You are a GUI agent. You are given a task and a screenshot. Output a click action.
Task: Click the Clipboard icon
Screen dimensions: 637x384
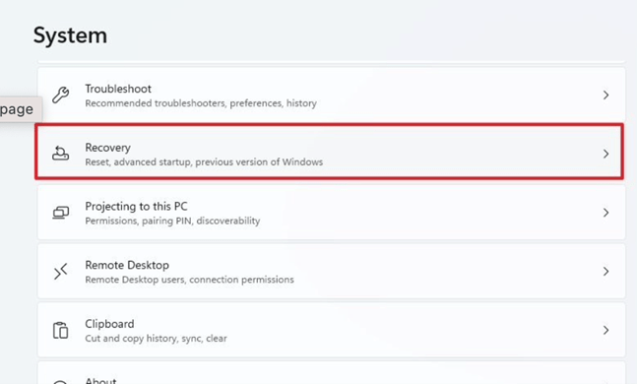point(60,330)
